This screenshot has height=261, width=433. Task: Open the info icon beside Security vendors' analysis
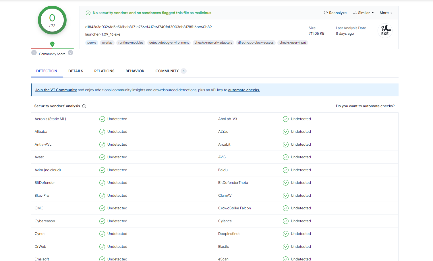(x=84, y=106)
